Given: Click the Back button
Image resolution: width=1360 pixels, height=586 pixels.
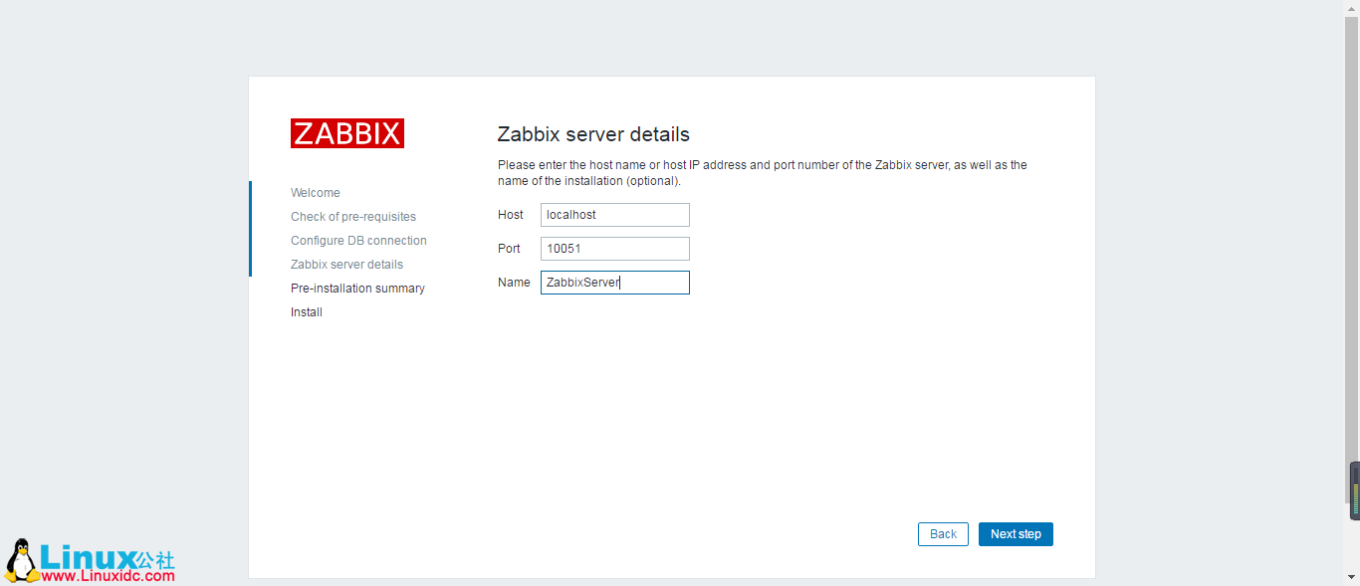Looking at the screenshot, I should click(942, 533).
